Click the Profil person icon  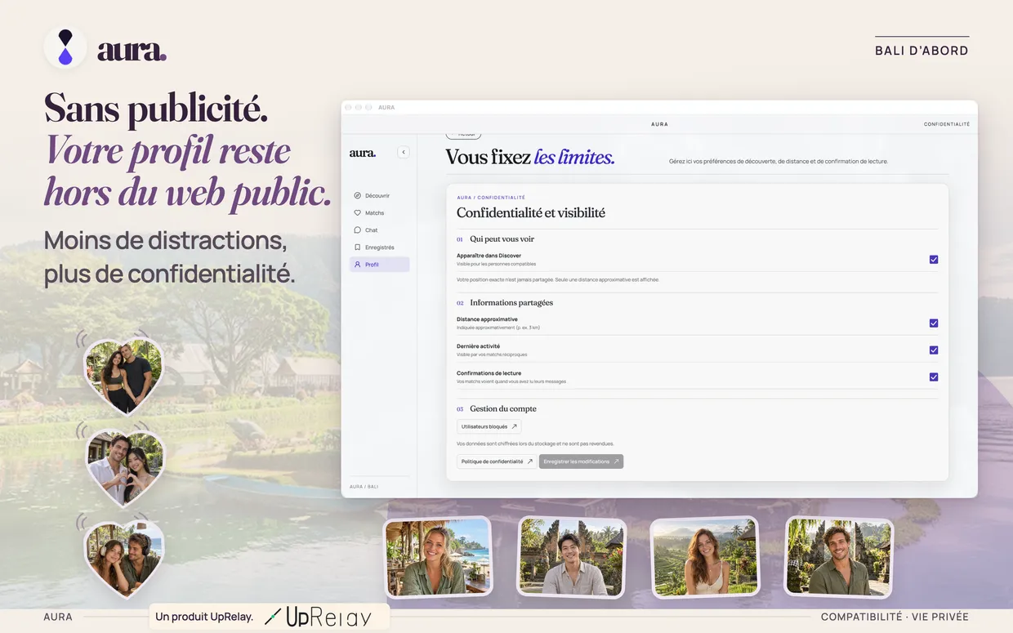[x=357, y=265]
